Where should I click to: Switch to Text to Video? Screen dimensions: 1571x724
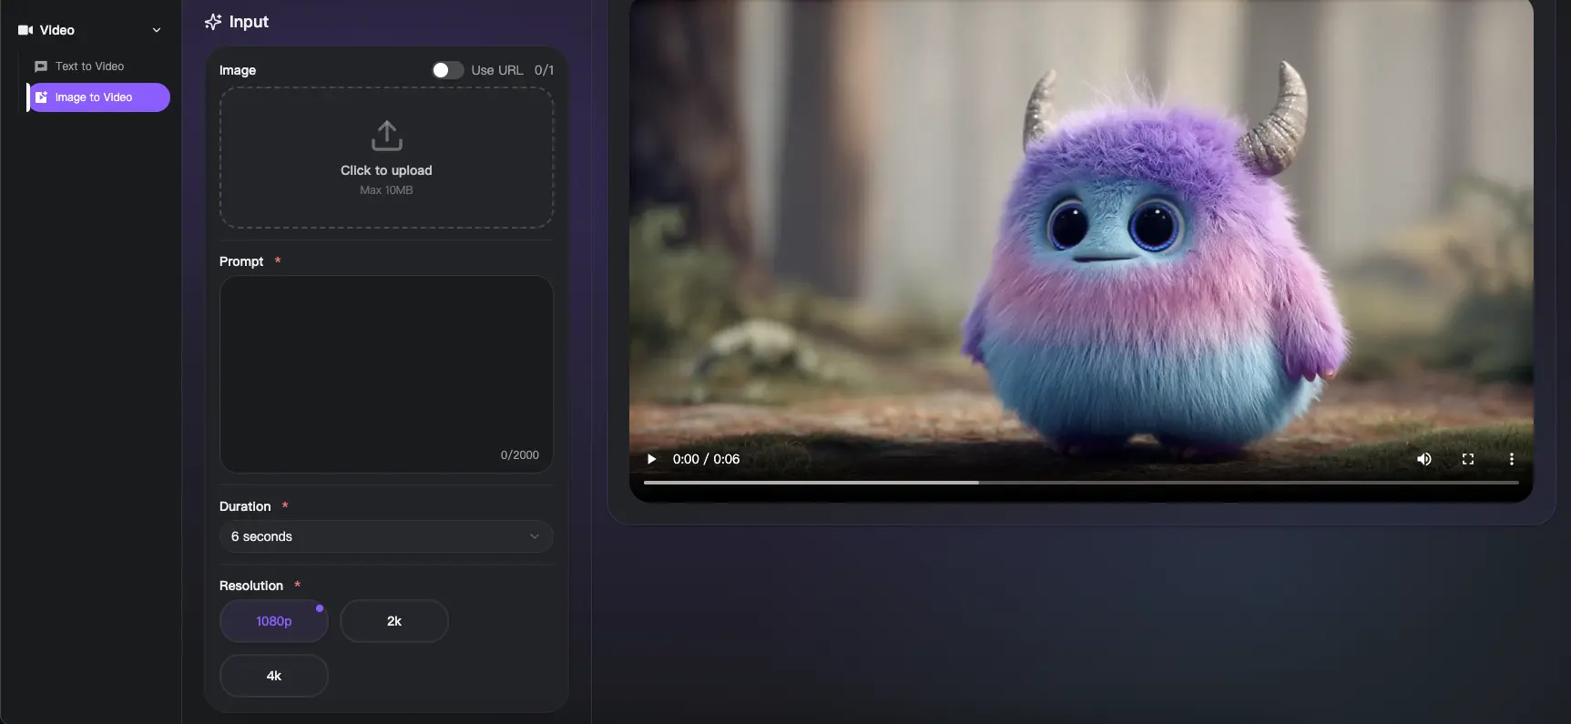pyautogui.click(x=89, y=66)
